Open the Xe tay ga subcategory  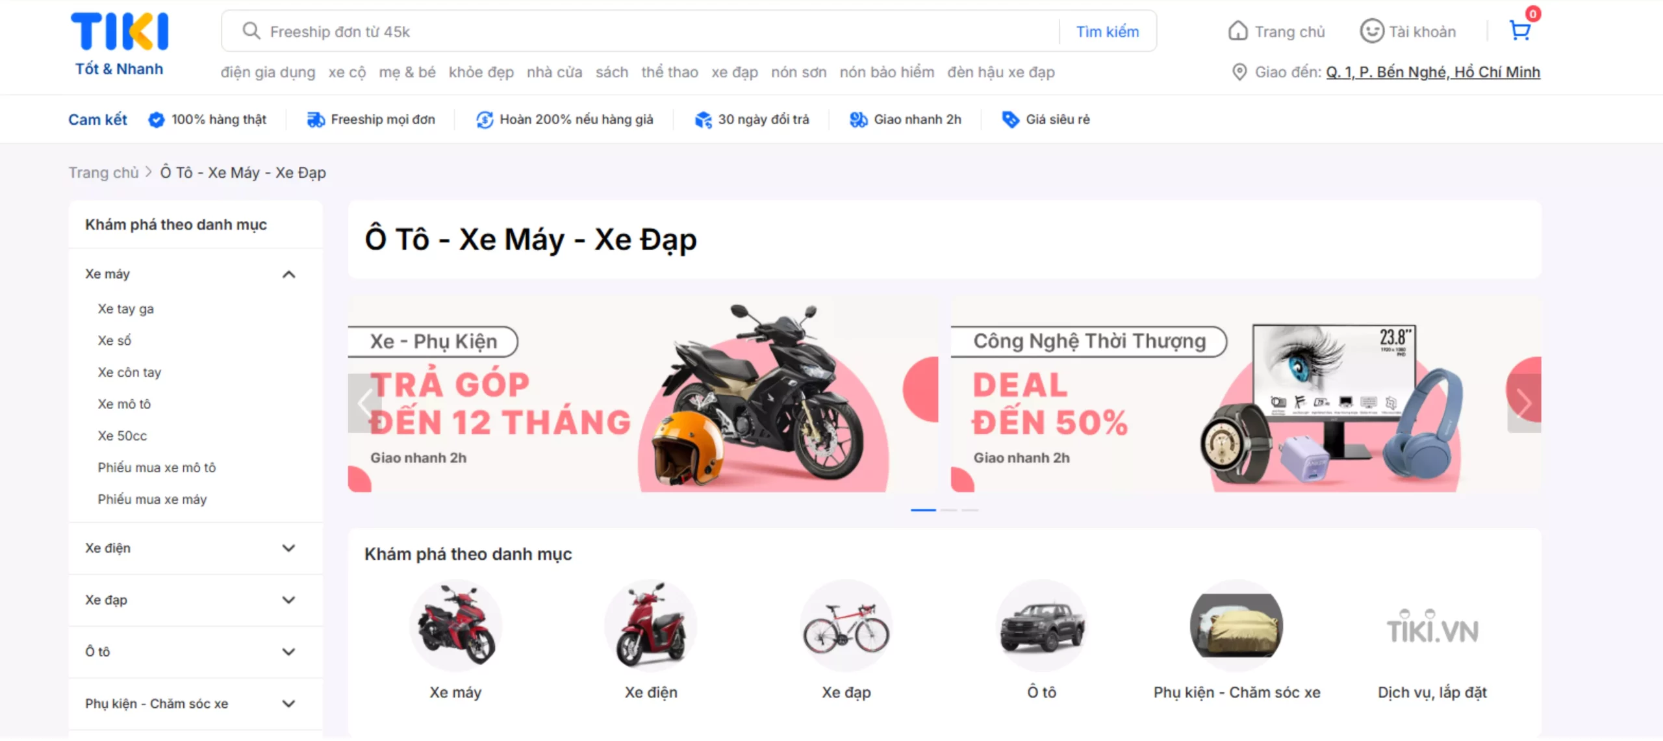126,308
